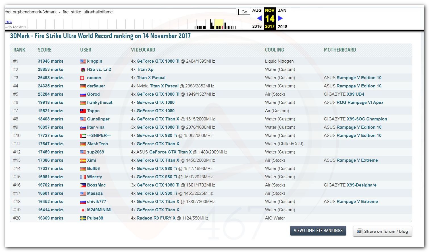Click the US flag beside Masada
Viewport: 429px width, 252px height.
click(x=83, y=193)
